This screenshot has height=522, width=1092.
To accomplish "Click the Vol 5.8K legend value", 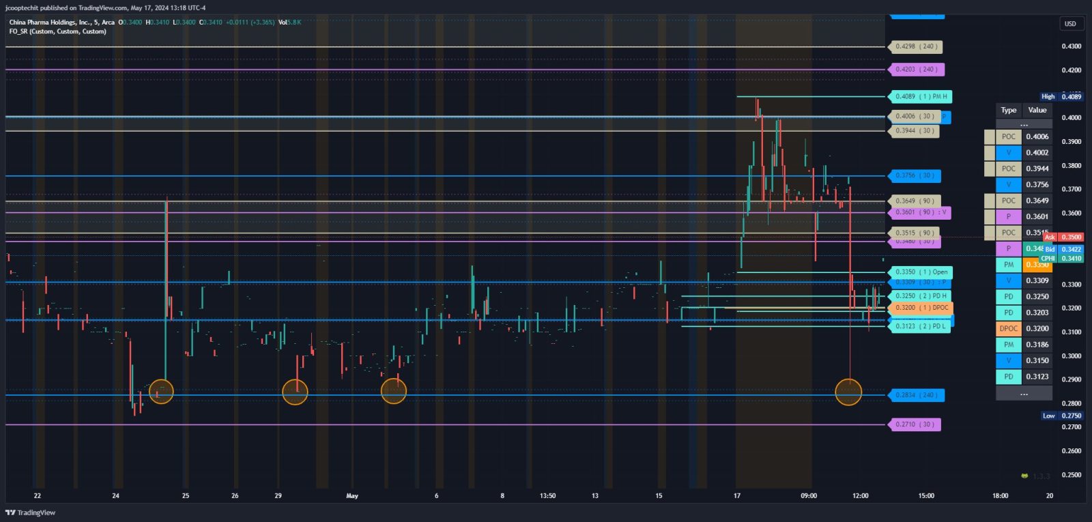I will point(289,23).
